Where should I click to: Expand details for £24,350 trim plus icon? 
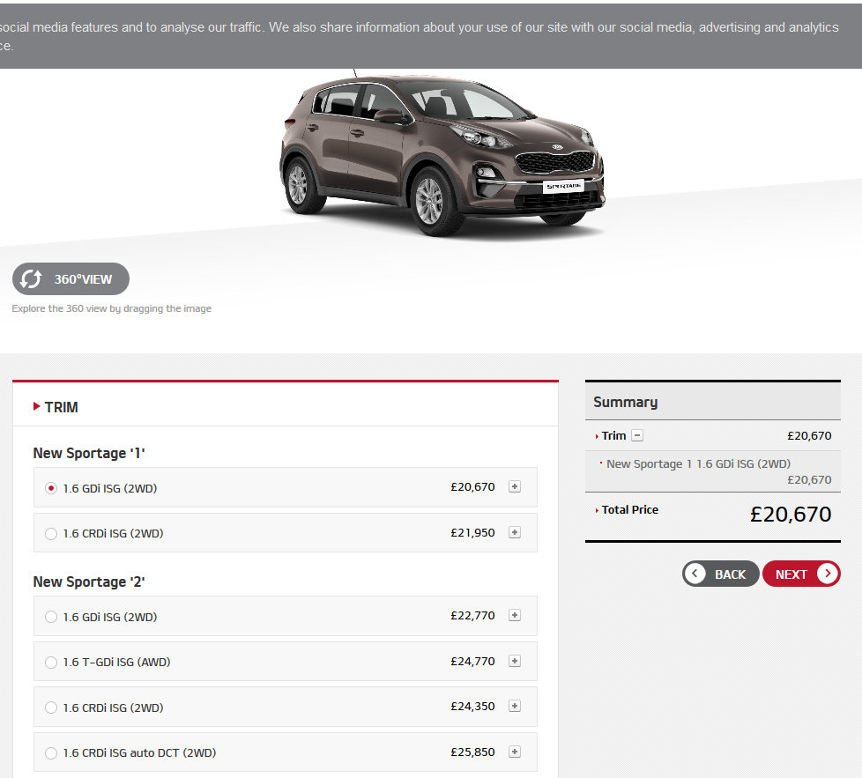click(x=515, y=706)
